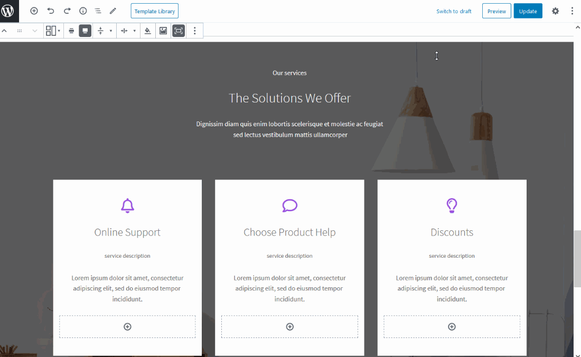This screenshot has width=581, height=357.
Task: Click Switch to draft
Action: coord(454,11)
